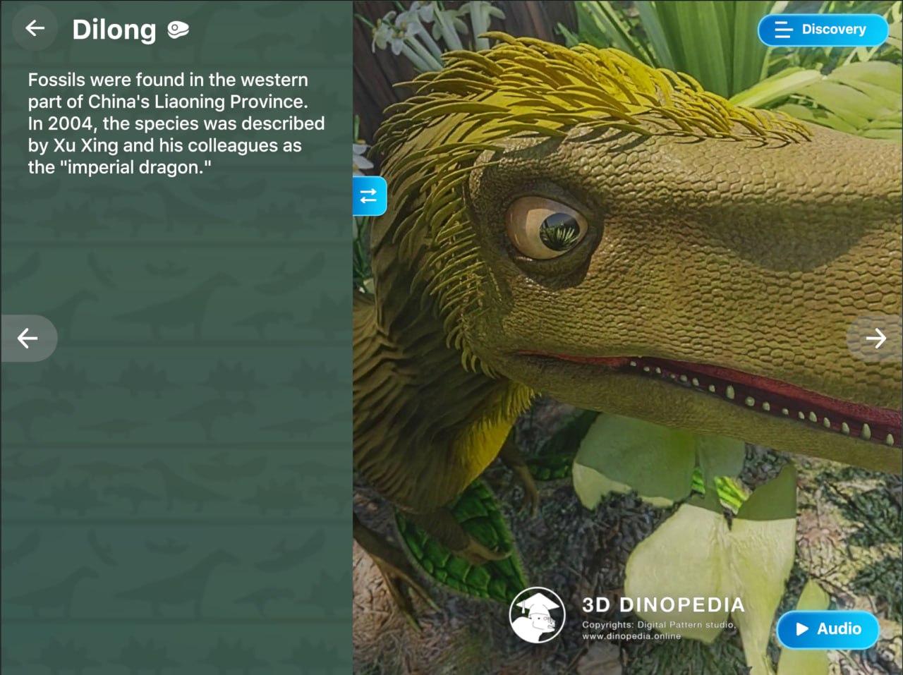903x675 pixels.
Task: Click the dinosaur's eye in 3D view
Action: coord(553,227)
